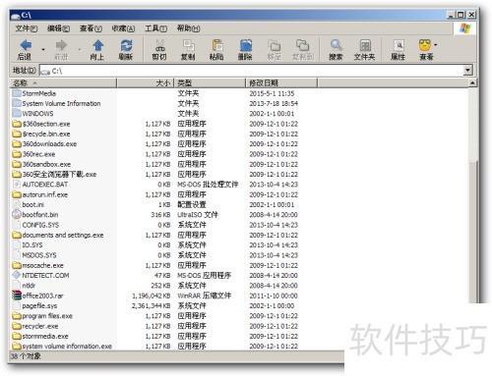Screen dimensions: 492x376
Task: Open the File (文件) menu
Action: point(27,28)
